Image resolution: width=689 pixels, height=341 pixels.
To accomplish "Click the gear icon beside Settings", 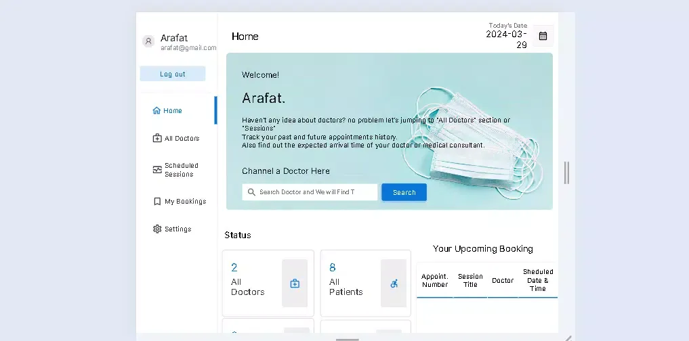I will 157,229.
